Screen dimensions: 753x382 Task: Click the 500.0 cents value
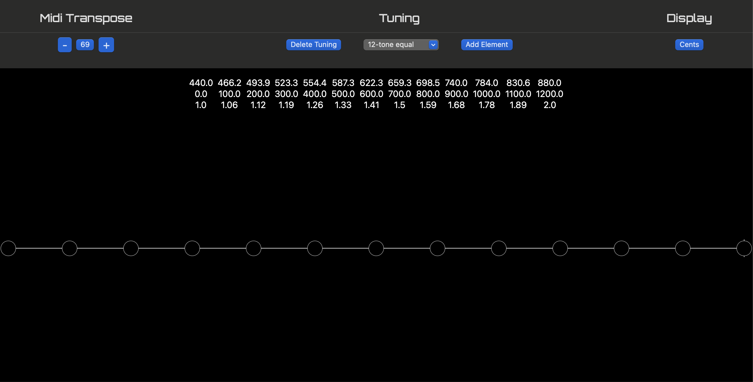[x=343, y=94]
